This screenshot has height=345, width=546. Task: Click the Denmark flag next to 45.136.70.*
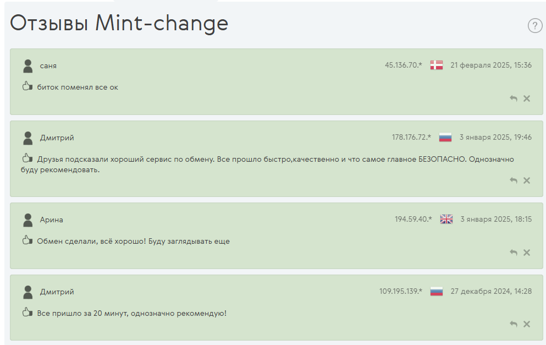pyautogui.click(x=437, y=65)
